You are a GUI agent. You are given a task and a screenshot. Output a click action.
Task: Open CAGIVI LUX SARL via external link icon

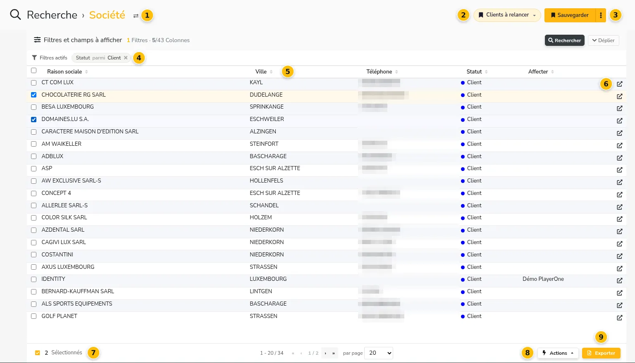(x=619, y=244)
